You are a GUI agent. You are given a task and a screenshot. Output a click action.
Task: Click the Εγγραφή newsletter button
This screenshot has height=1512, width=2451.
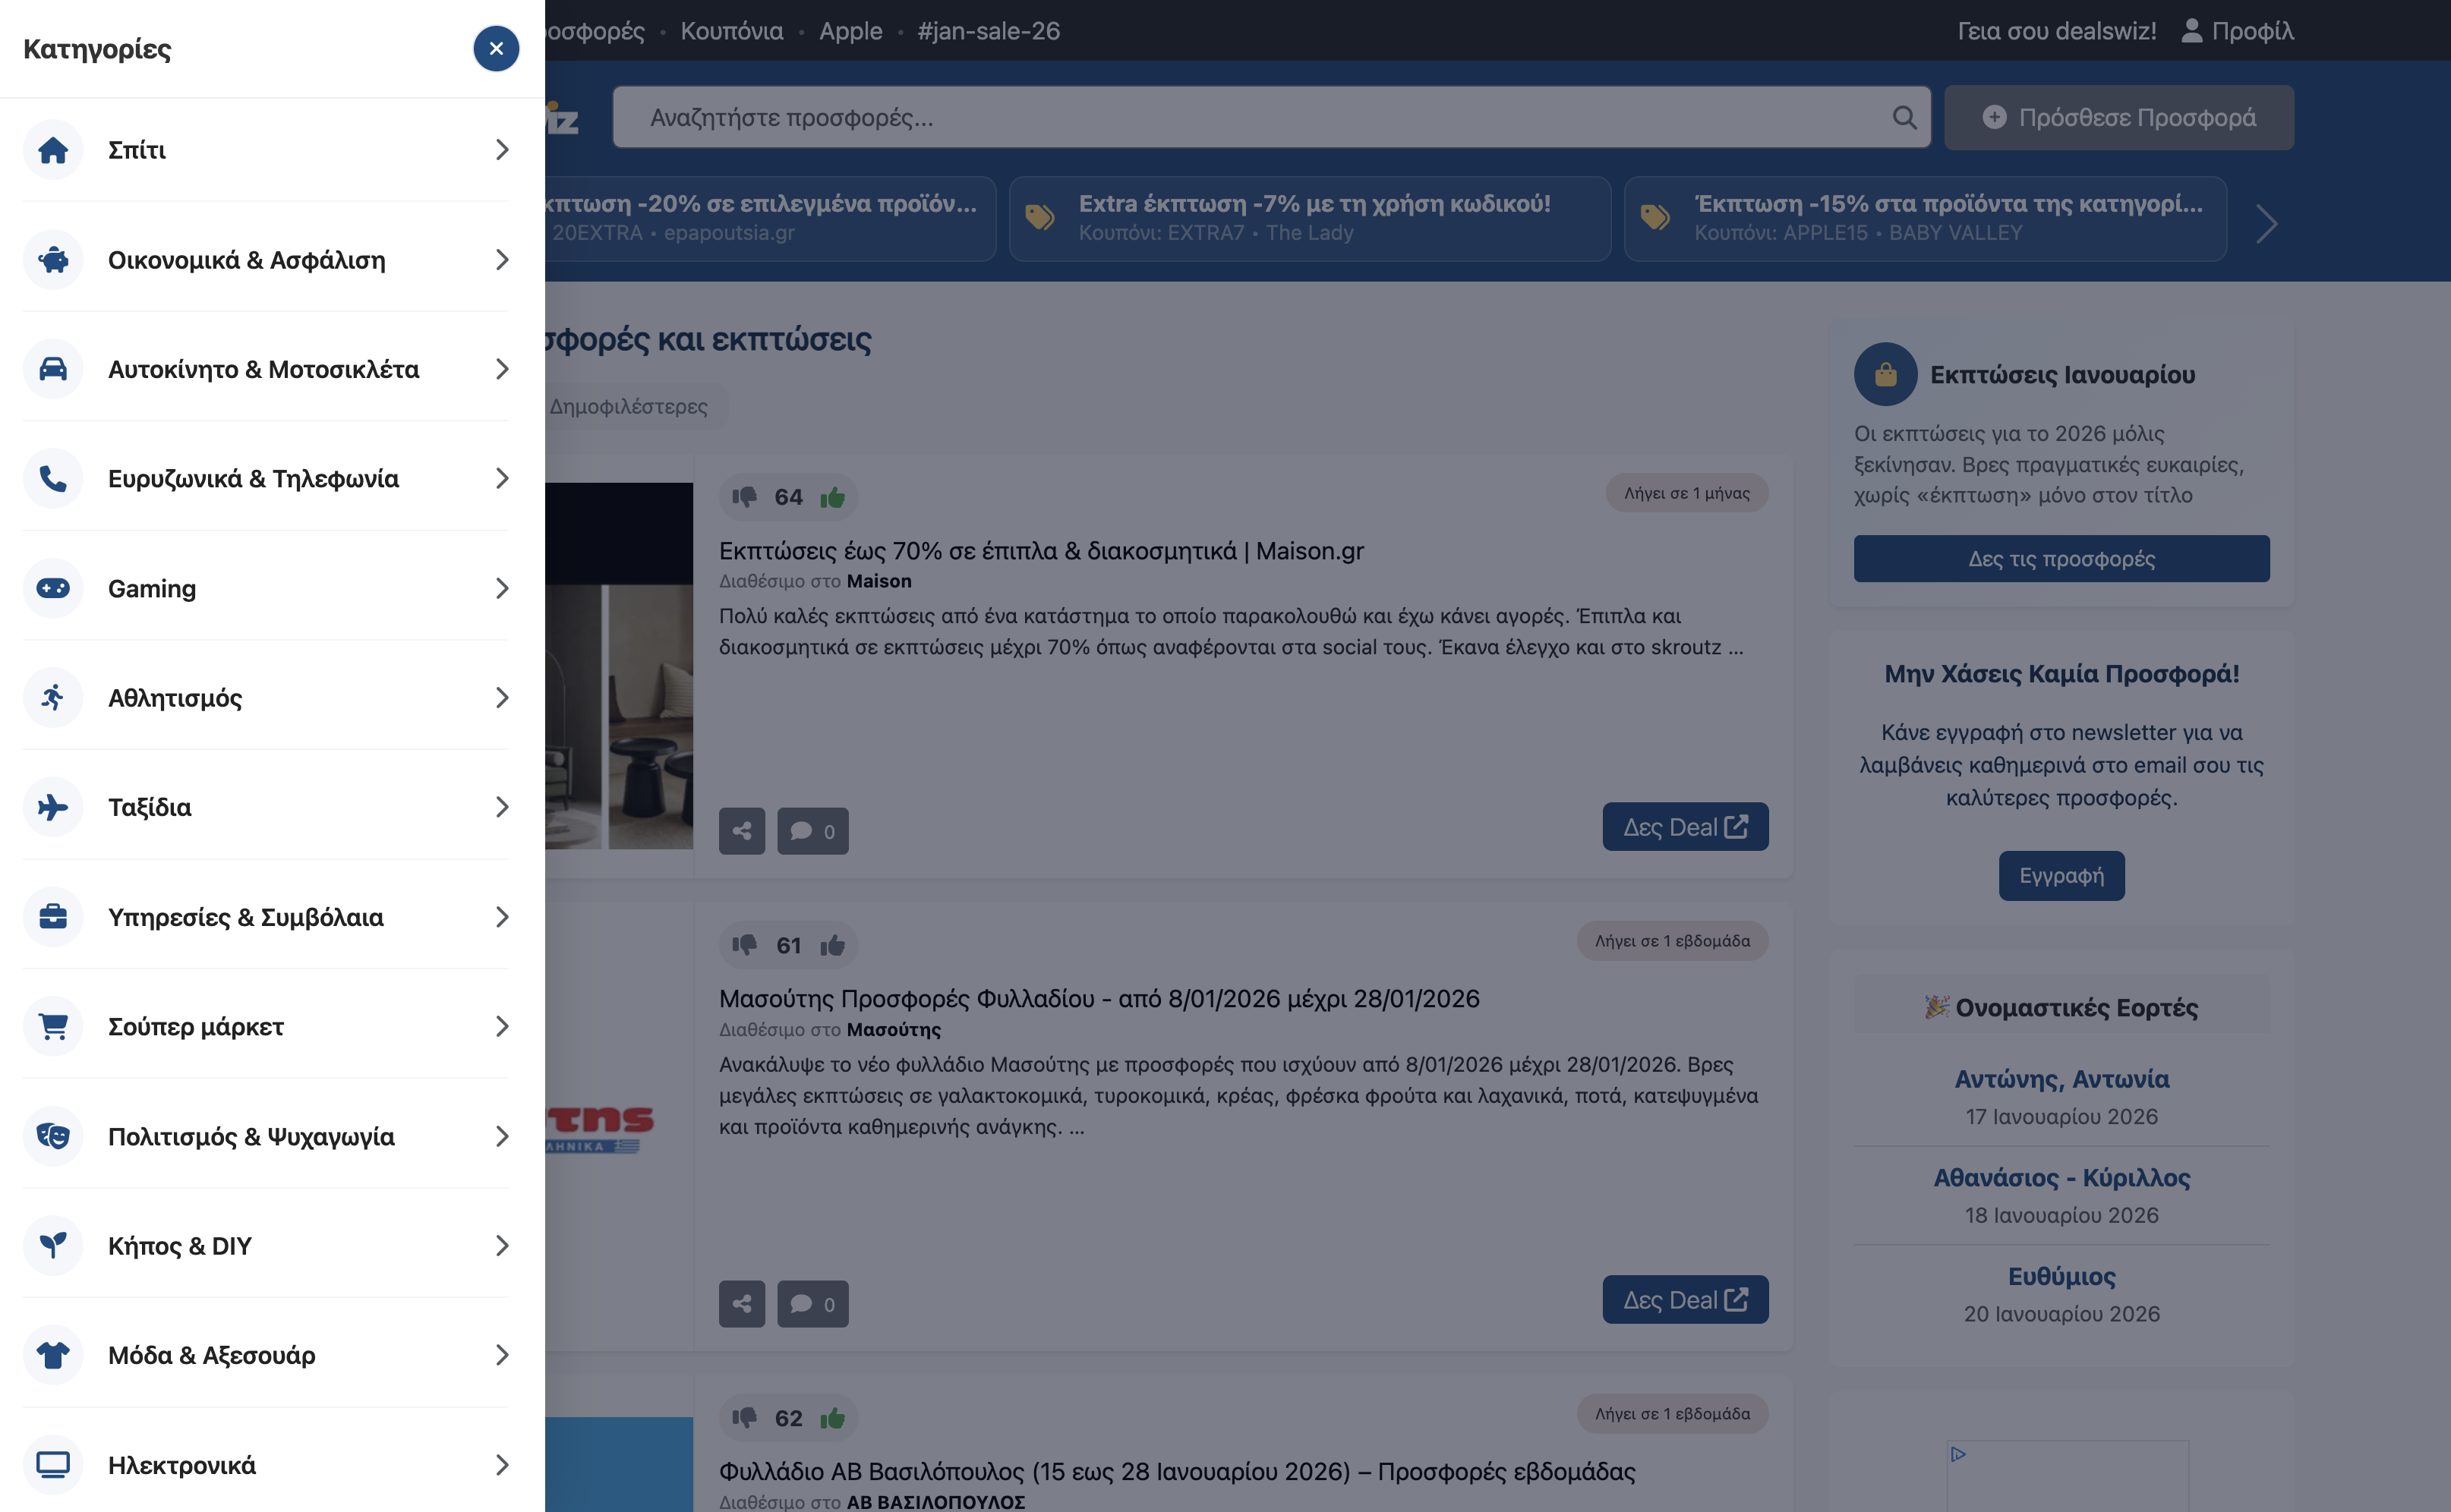(2061, 875)
